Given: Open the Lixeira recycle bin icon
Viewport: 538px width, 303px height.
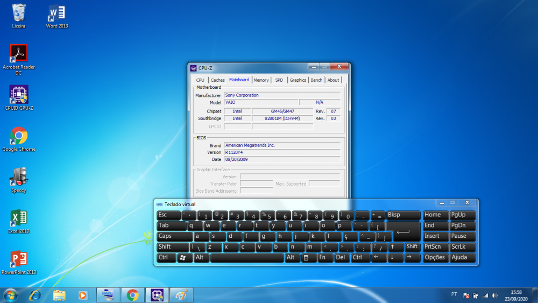Looking at the screenshot, I should click(x=18, y=16).
